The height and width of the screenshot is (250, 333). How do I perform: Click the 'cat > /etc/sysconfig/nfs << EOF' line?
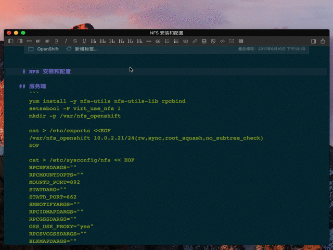[x=82, y=160]
